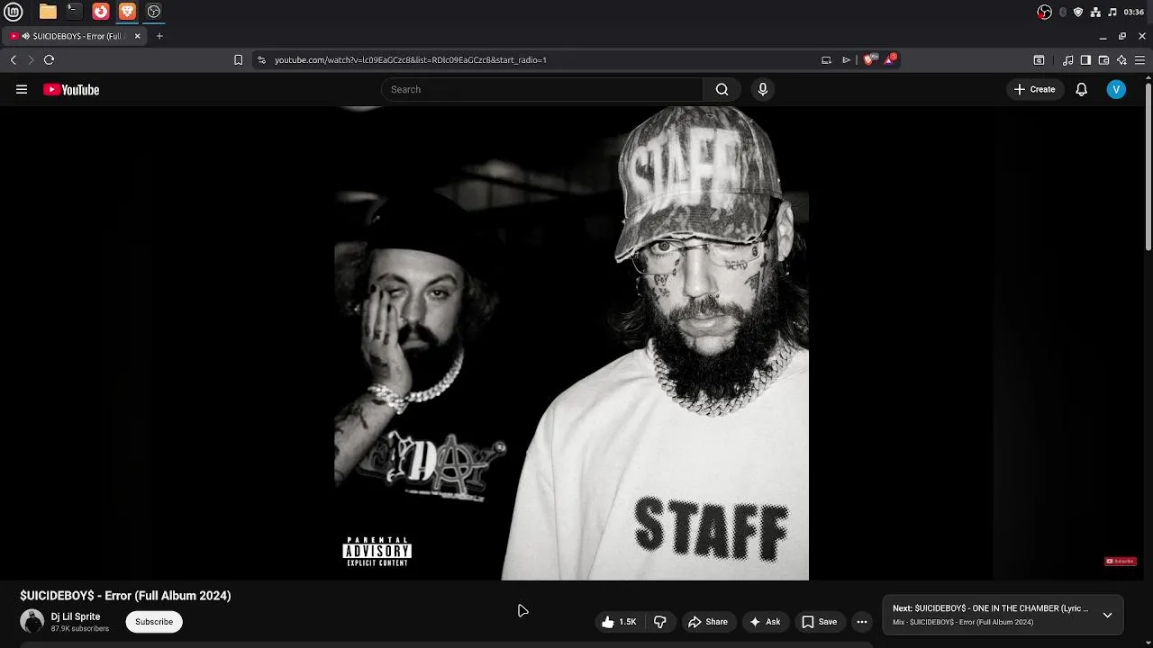Open the media control music icon

click(1067, 59)
